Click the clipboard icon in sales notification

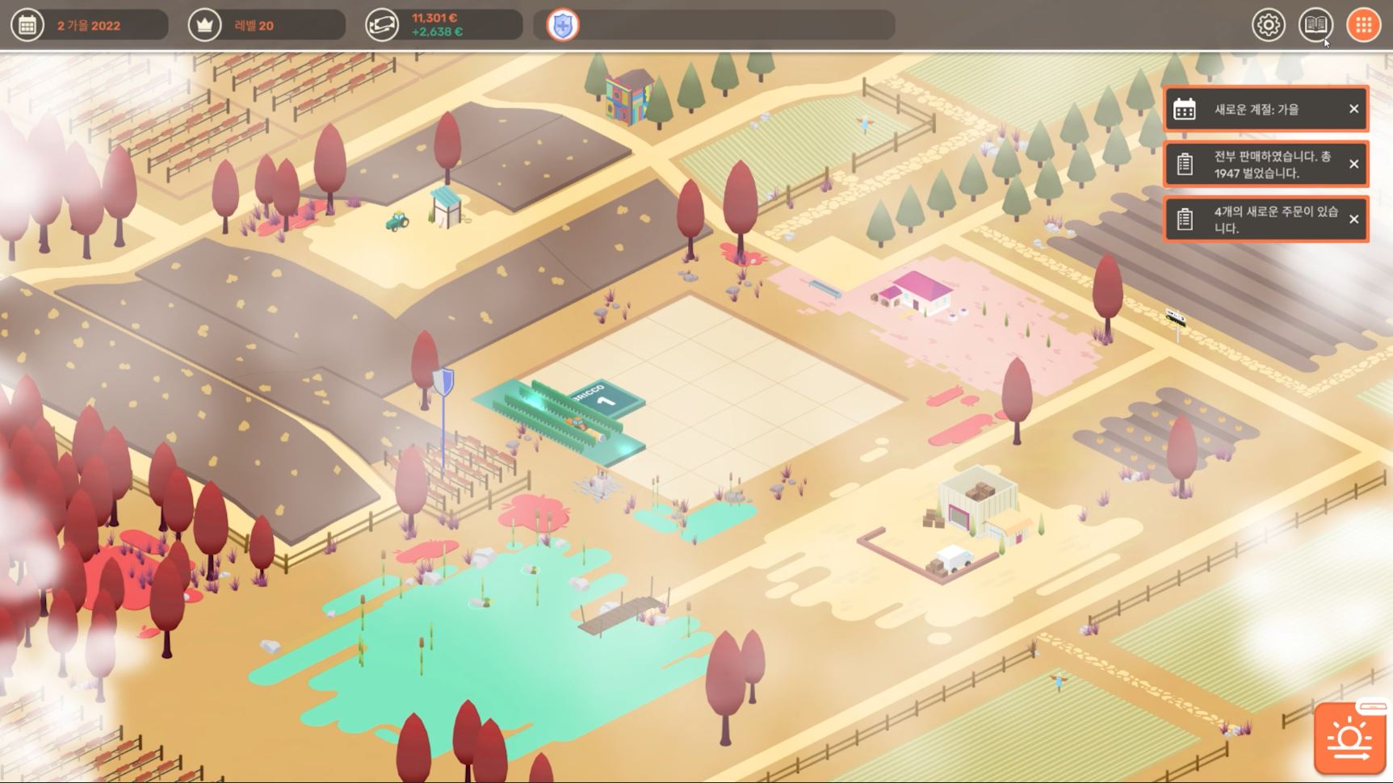[1185, 164]
